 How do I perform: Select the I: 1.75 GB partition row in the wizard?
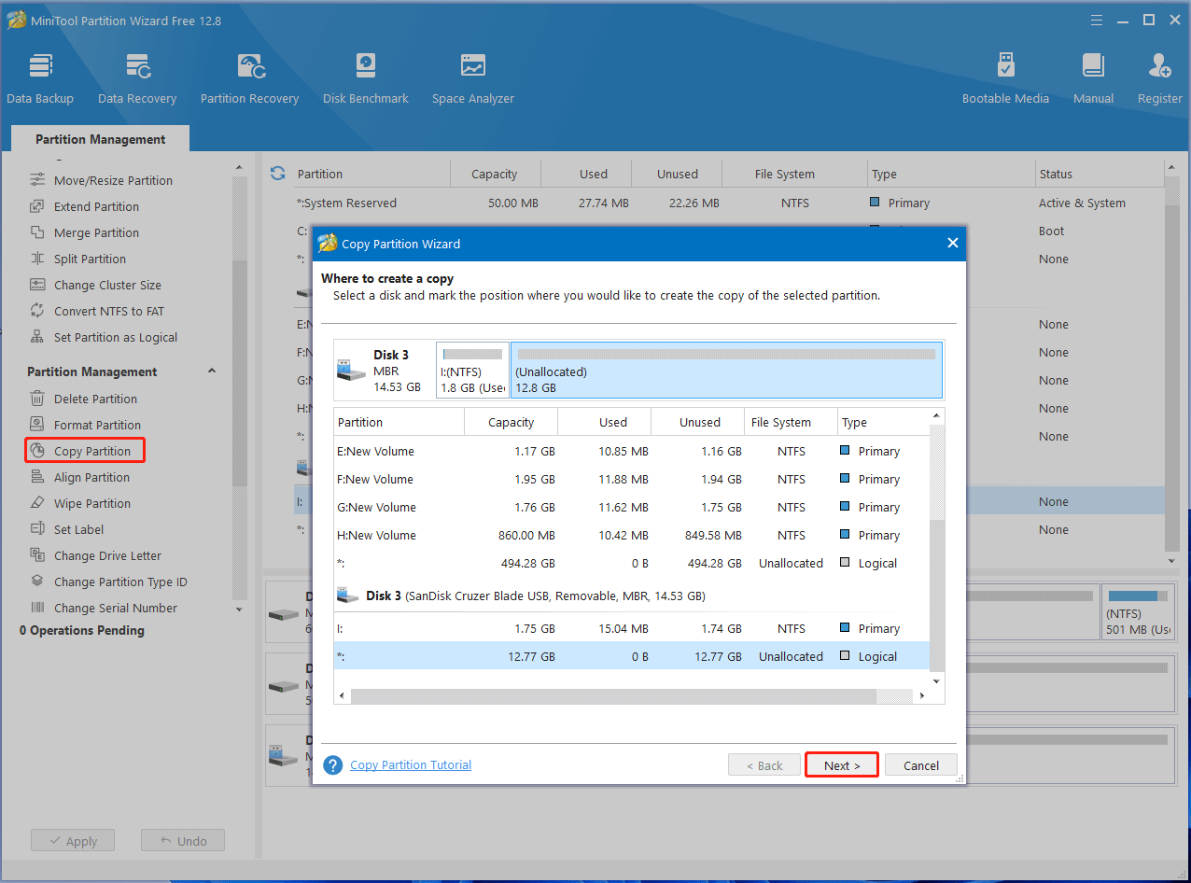632,628
